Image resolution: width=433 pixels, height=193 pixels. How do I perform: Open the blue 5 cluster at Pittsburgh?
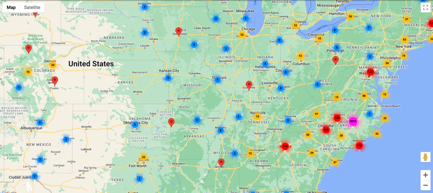click(336, 48)
